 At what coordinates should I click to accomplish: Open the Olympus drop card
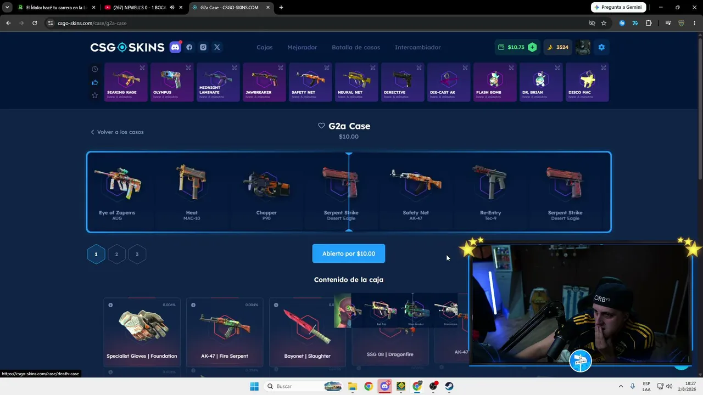172,82
